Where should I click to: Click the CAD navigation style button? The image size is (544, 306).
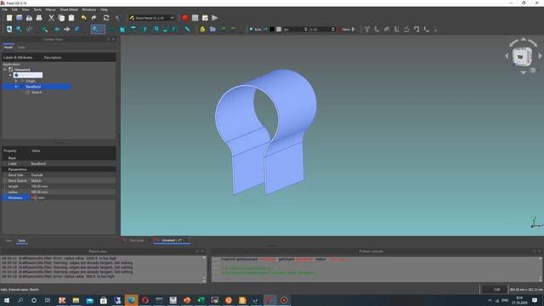click(495, 289)
